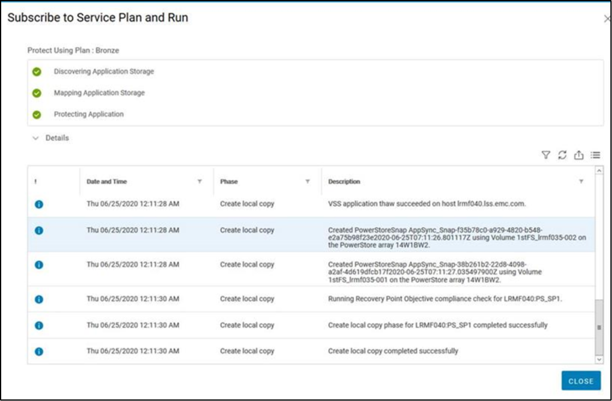Click the CLOSE button
The width and height of the screenshot is (612, 401).
[581, 381]
